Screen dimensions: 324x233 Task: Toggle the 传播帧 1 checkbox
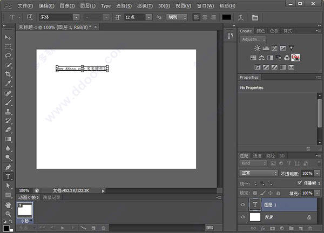[299, 183]
